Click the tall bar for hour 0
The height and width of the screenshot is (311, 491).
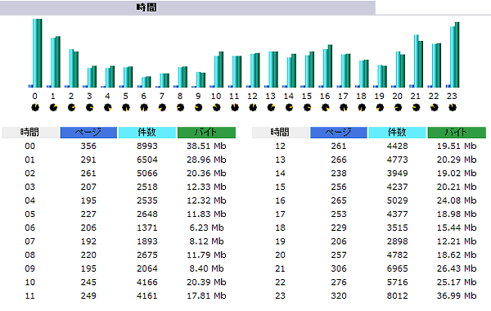(x=38, y=53)
